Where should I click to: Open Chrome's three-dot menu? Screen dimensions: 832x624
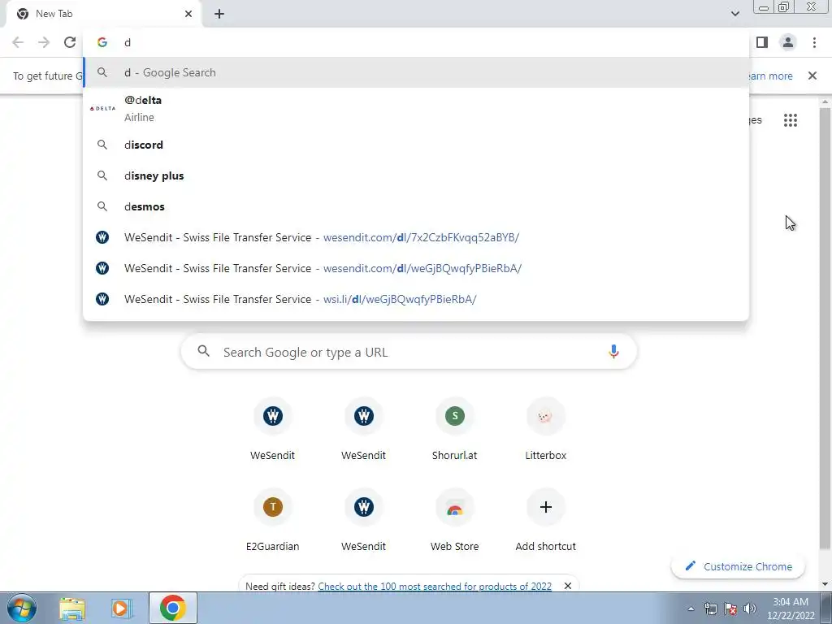(x=814, y=42)
